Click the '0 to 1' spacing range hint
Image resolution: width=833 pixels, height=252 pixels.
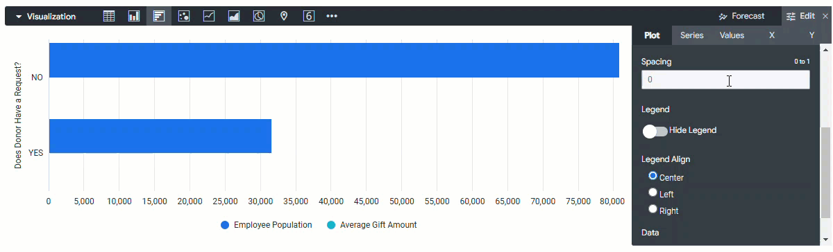[802, 62]
